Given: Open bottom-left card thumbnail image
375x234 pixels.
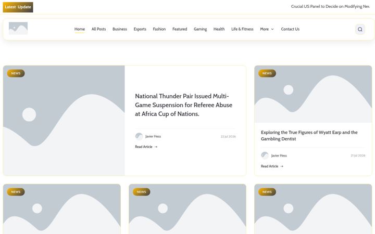Looking at the screenshot, I should (x=61, y=209).
